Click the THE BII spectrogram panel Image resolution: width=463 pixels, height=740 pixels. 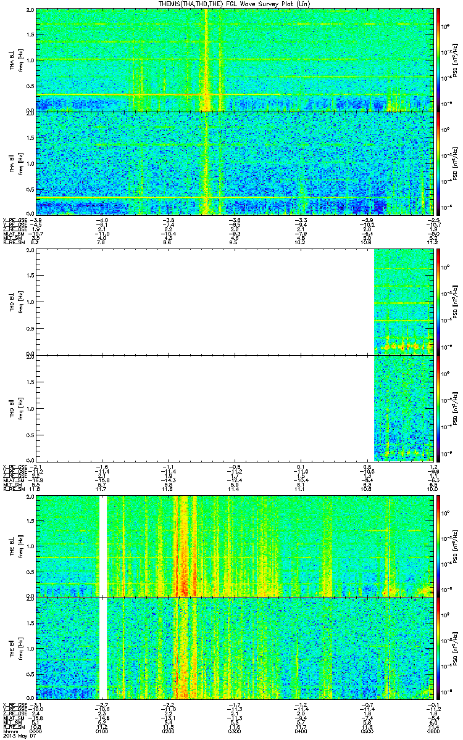pyautogui.click(x=235, y=649)
